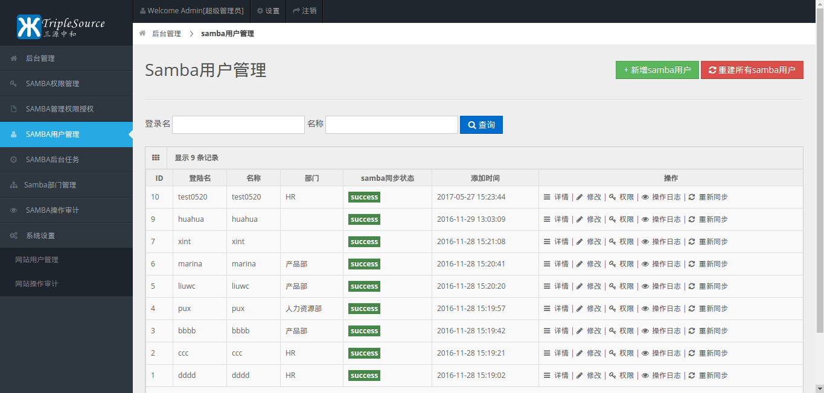Open SAMBA管理权限授权 in the sidebar
Screen dimensions: 824x393
[66, 109]
